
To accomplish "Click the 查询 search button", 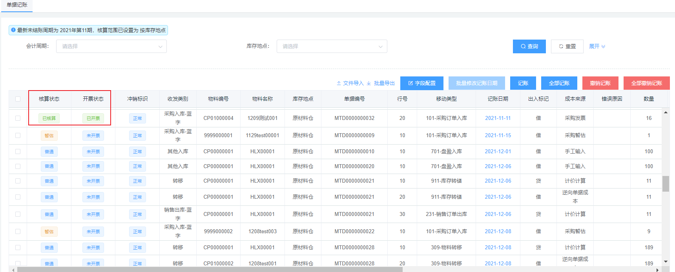I will point(529,46).
